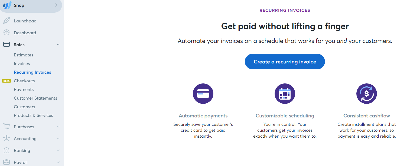Expand the Purchases section

(x=58, y=126)
